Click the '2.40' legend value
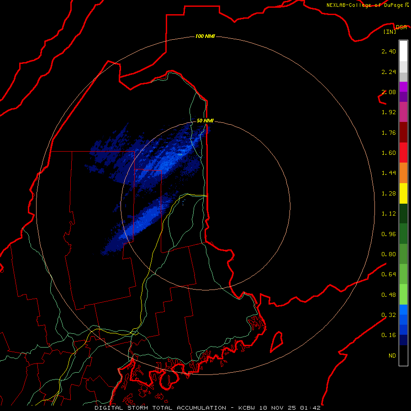The width and height of the screenshot is (411, 411). (389, 51)
